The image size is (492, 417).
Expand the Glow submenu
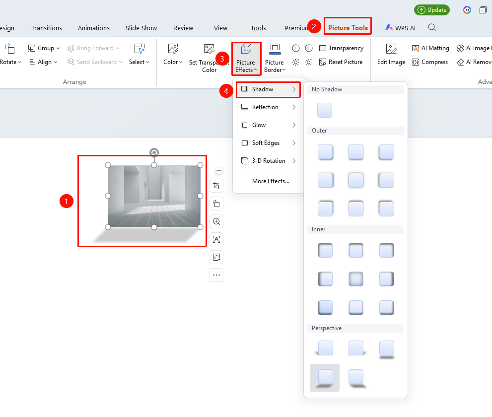point(268,125)
